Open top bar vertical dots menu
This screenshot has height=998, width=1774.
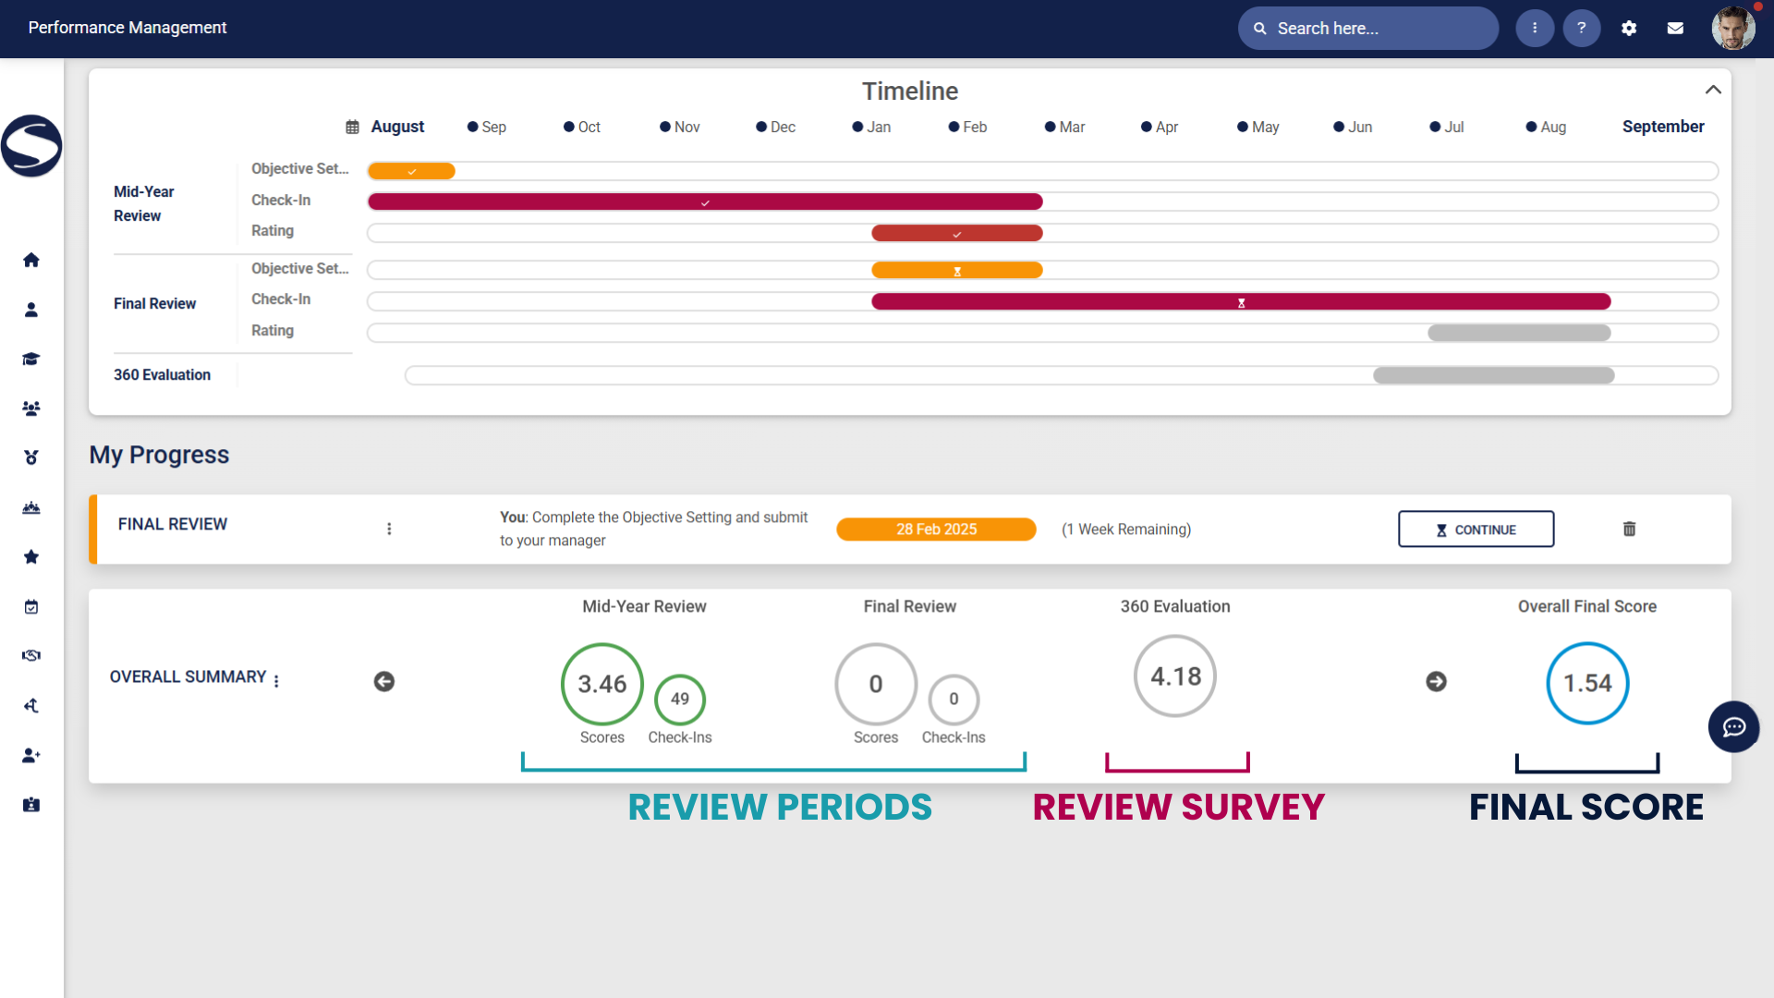1535,29
